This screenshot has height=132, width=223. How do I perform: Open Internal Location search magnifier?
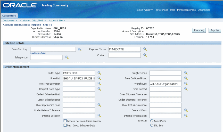pyautogui.click(x=99, y=116)
